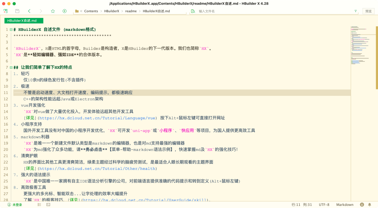Click the new file icon in toolbar
378x208 pixels.
6,11
